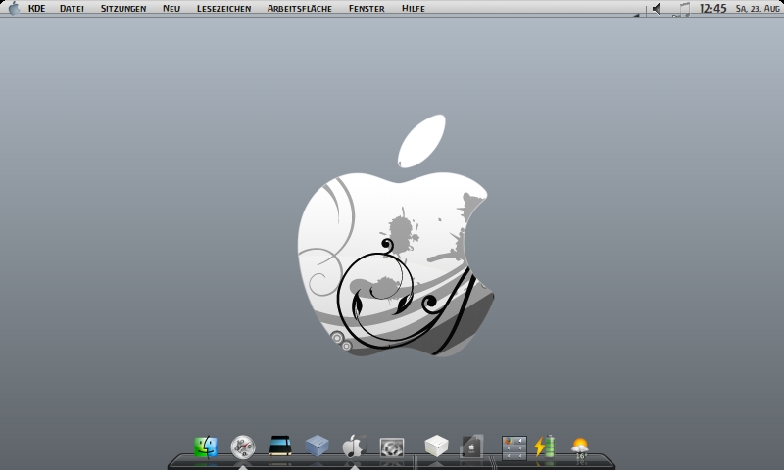Image resolution: width=784 pixels, height=470 pixels.
Task: Open the Fenster menu
Action: click(367, 9)
